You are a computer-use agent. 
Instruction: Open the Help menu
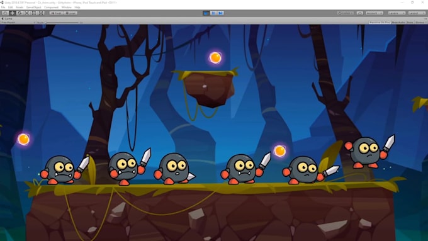click(x=77, y=8)
